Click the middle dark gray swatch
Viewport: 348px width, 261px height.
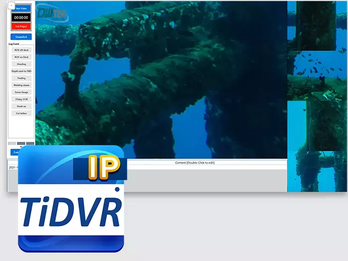[x=21, y=143]
